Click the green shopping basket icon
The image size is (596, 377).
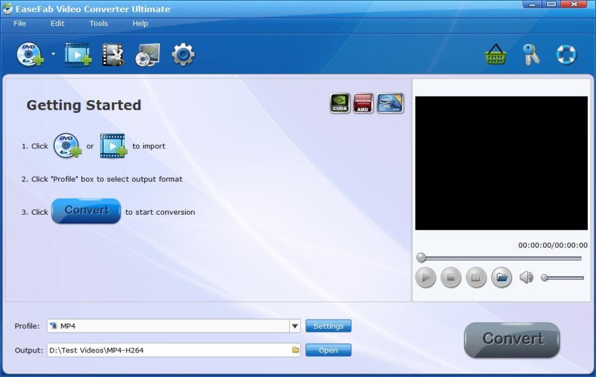click(496, 54)
